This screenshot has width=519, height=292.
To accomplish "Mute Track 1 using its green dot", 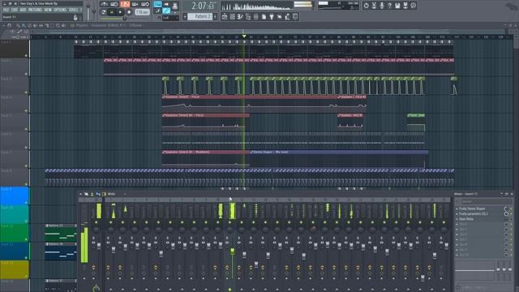I will 26,55.
